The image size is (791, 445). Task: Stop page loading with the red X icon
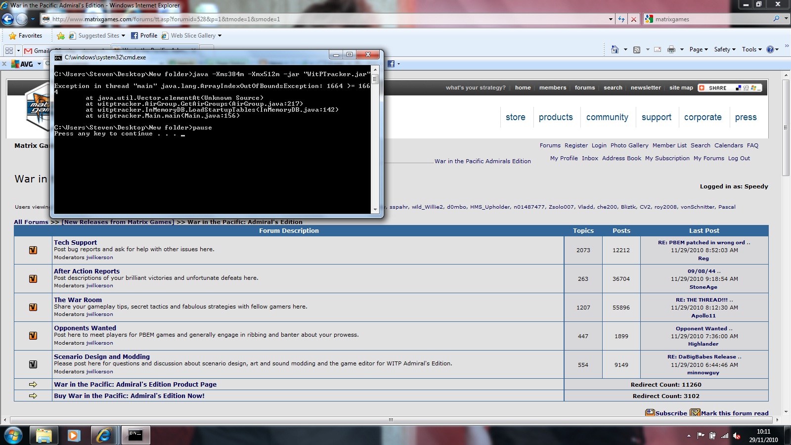tap(634, 19)
